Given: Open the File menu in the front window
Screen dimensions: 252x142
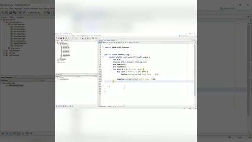Looking at the screenshot, I should point(56,36).
